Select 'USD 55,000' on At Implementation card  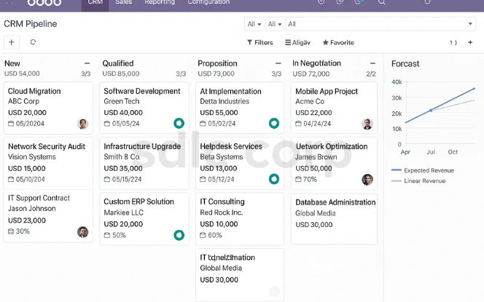pyautogui.click(x=219, y=113)
